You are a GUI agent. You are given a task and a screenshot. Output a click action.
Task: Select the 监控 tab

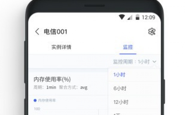click(128, 47)
